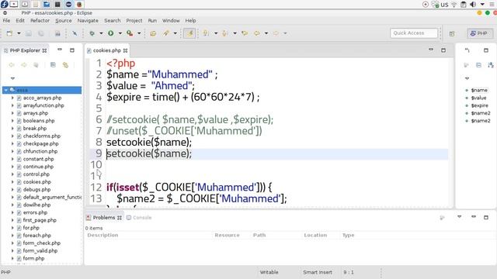Select first_page.php in PHP Explorer
This screenshot has width=497, height=279.
coord(40,220)
